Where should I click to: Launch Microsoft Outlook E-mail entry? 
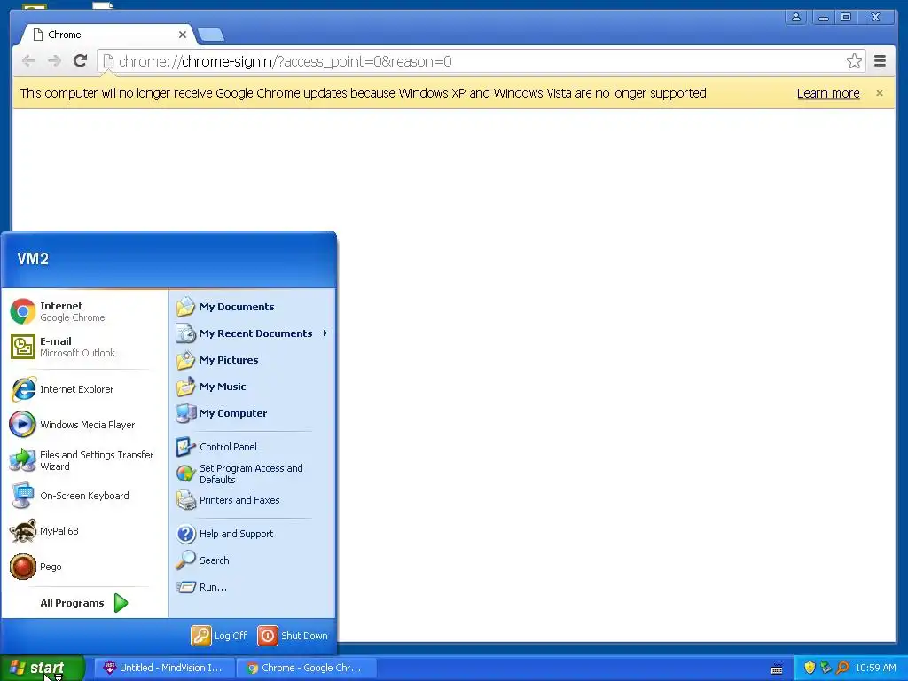pyautogui.click(x=84, y=347)
